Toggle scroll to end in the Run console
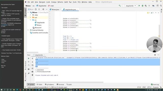 tap(32, 68)
